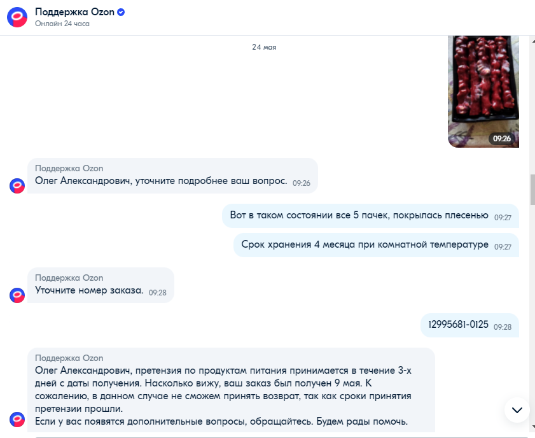Open the moldy product photo attachment
Viewport: 535px width, 438px height.
coord(483,92)
